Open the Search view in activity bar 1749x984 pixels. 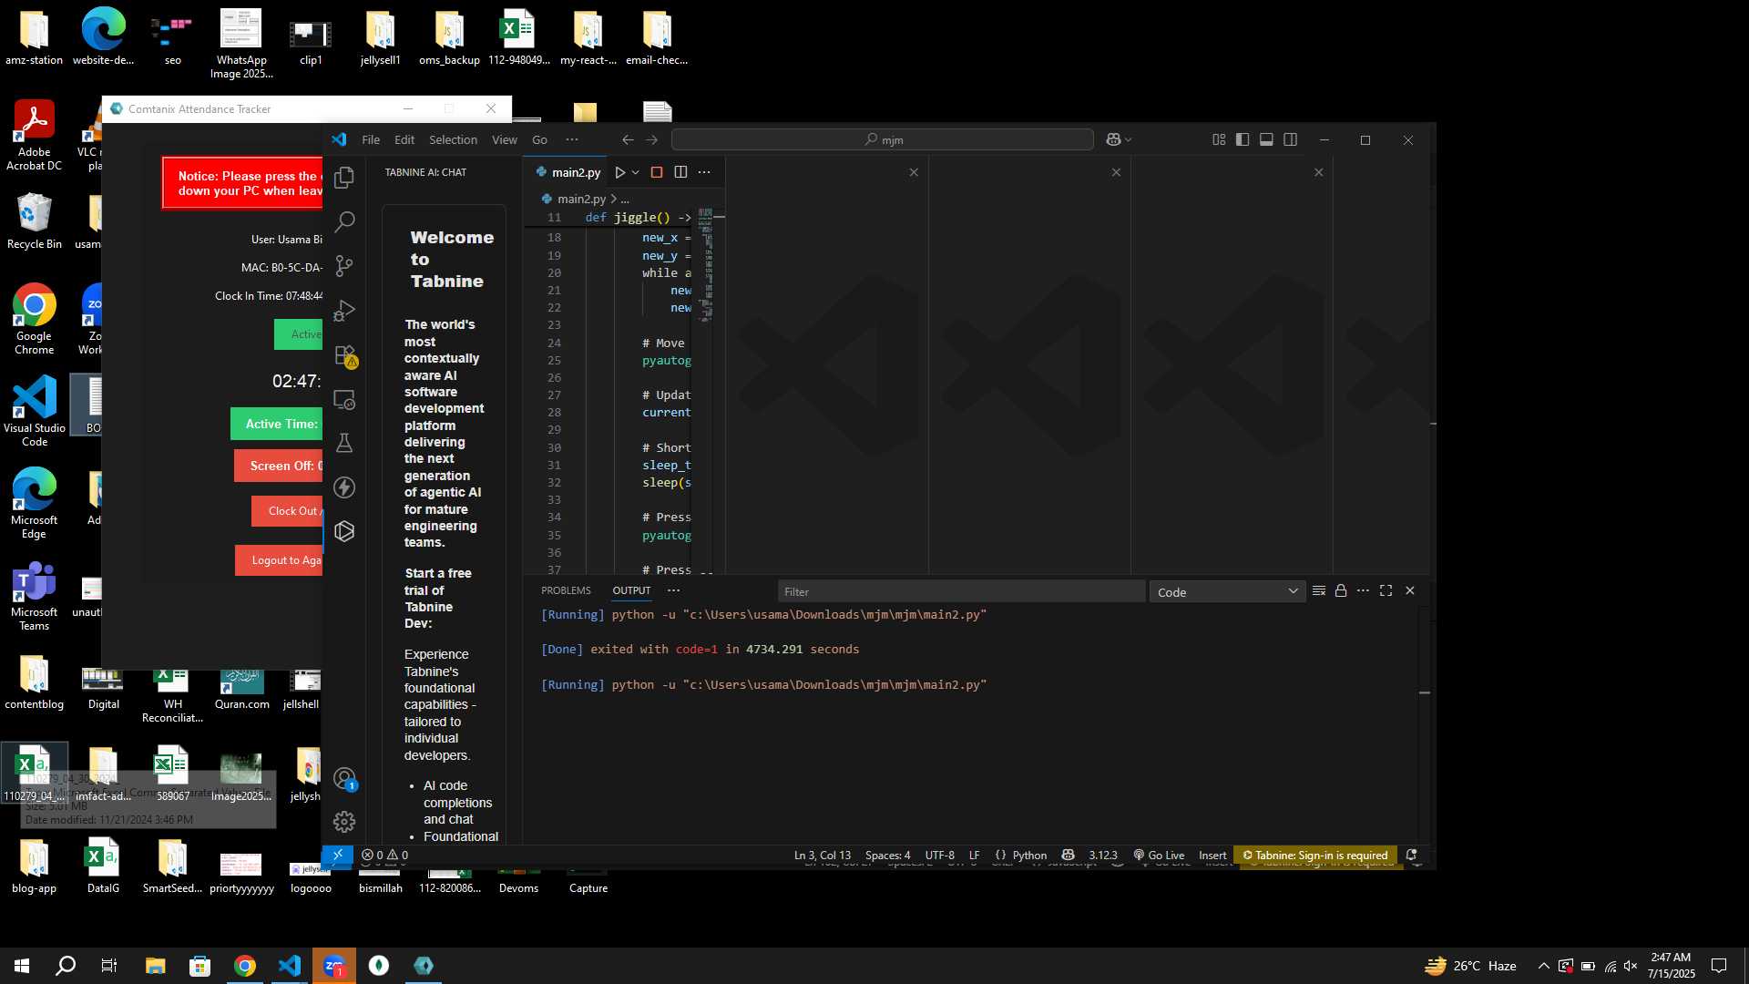click(344, 221)
